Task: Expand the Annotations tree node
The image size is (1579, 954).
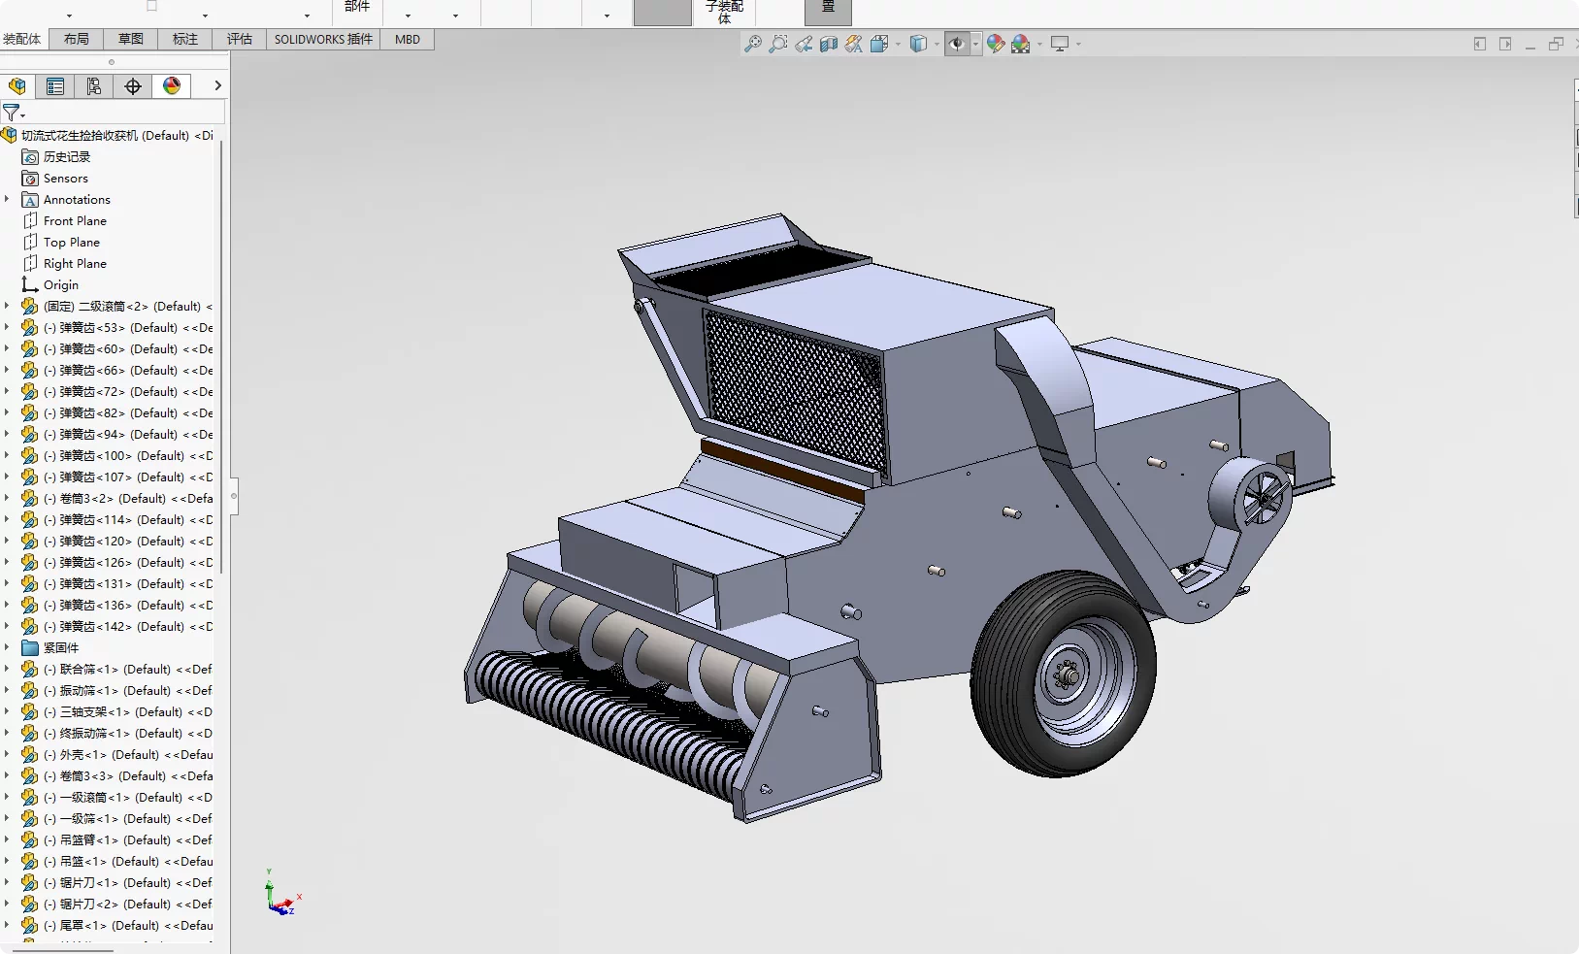Action: click(x=7, y=199)
